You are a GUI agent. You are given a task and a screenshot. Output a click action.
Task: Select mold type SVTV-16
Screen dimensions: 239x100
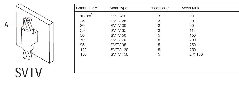[118, 16]
